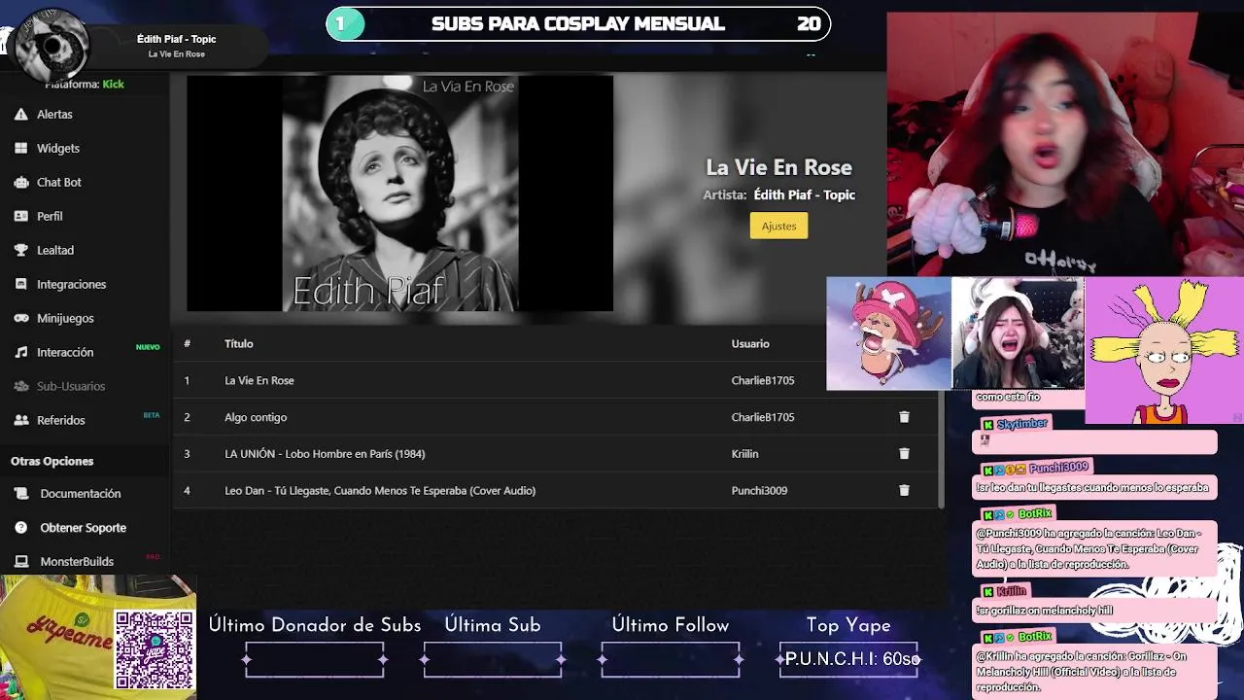The image size is (1244, 700).
Task: Open the Minijuegos section
Action: pos(65,318)
